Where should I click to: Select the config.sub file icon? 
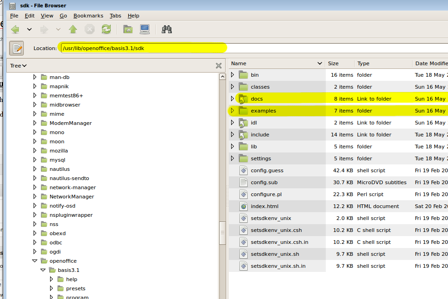[x=244, y=182]
